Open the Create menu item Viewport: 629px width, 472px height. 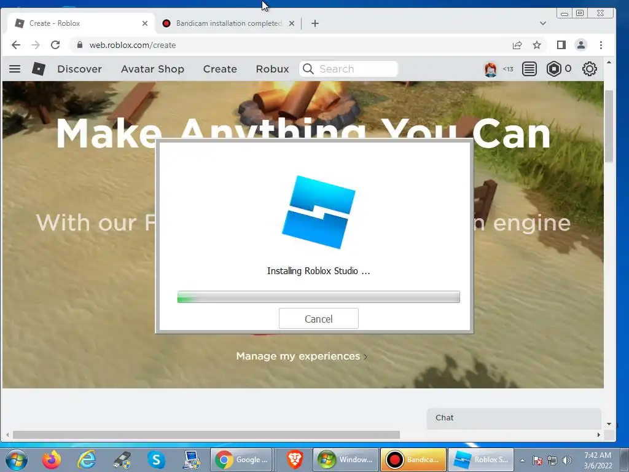pos(220,69)
